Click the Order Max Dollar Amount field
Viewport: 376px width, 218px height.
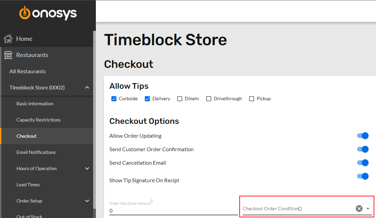[x=173, y=211]
